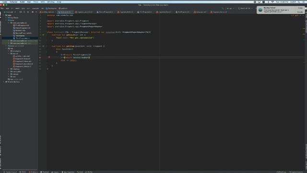Image resolution: width=307 pixels, height=173 pixels.
Task: Select fragment_third.xml in layout folder
Action: pos(22,66)
